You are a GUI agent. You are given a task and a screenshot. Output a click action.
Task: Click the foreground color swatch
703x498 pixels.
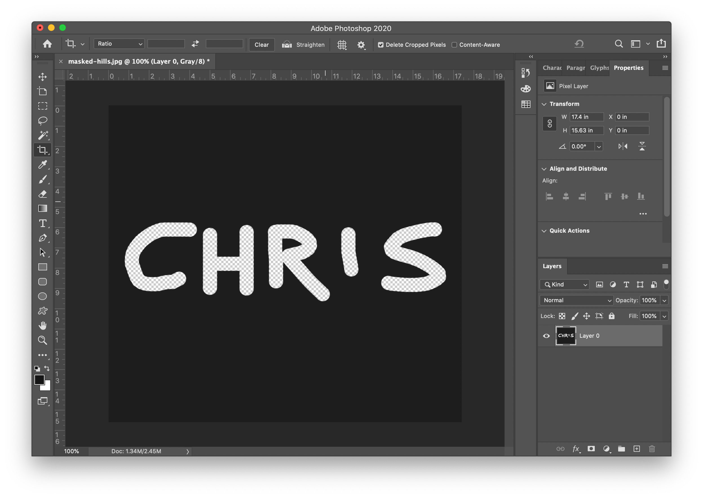[x=39, y=380]
